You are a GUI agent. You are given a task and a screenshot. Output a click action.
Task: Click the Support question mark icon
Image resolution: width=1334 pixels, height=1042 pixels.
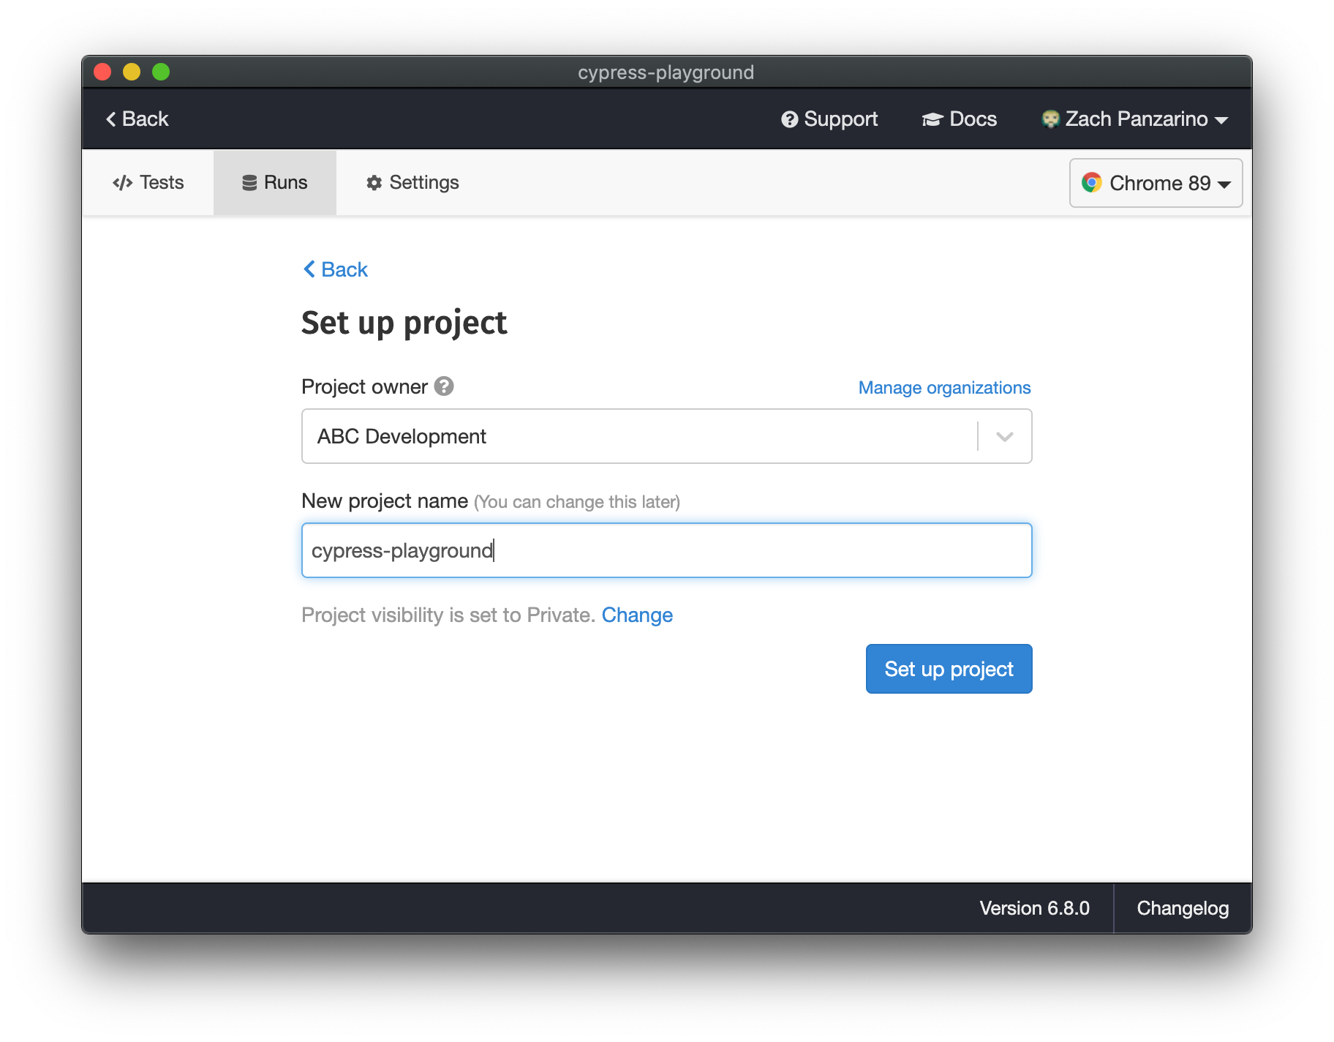[789, 119]
